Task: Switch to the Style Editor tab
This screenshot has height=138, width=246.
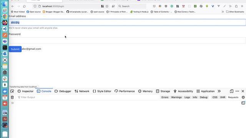Action: 102,91
